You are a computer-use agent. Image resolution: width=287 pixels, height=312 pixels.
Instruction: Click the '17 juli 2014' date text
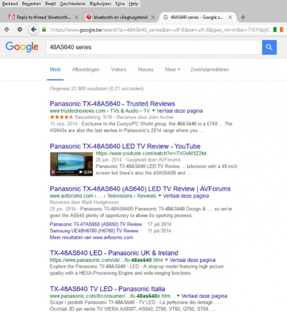click(159, 224)
